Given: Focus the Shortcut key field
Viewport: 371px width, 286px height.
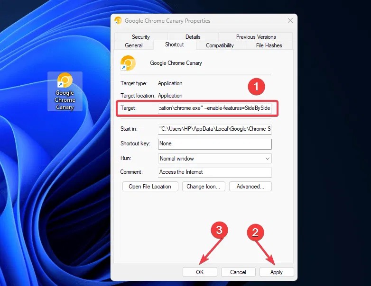Looking at the screenshot, I should 214,144.
